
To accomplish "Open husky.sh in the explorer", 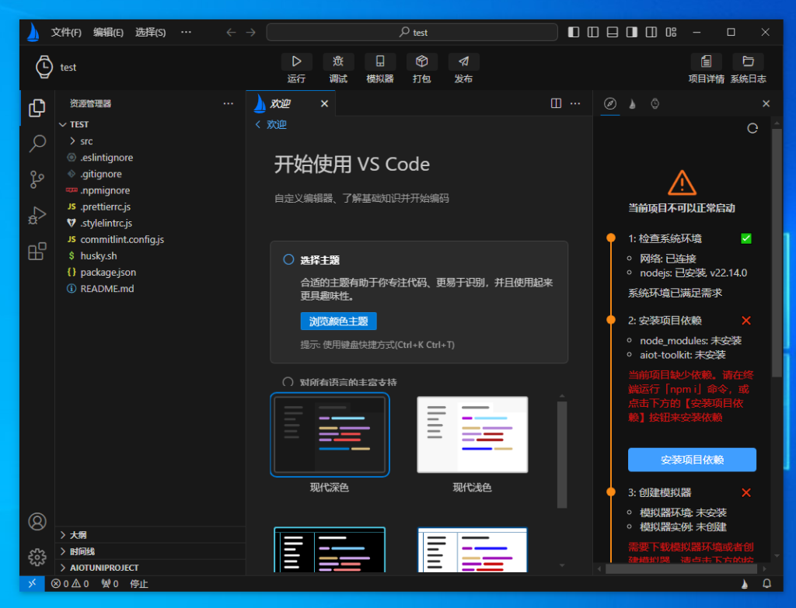I will 150,255.
